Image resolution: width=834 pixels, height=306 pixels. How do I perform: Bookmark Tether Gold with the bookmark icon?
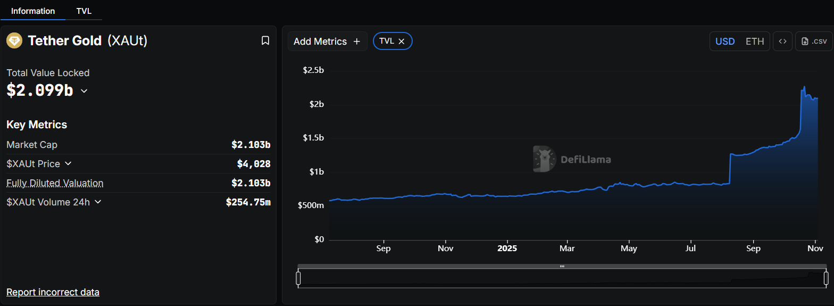pos(265,40)
